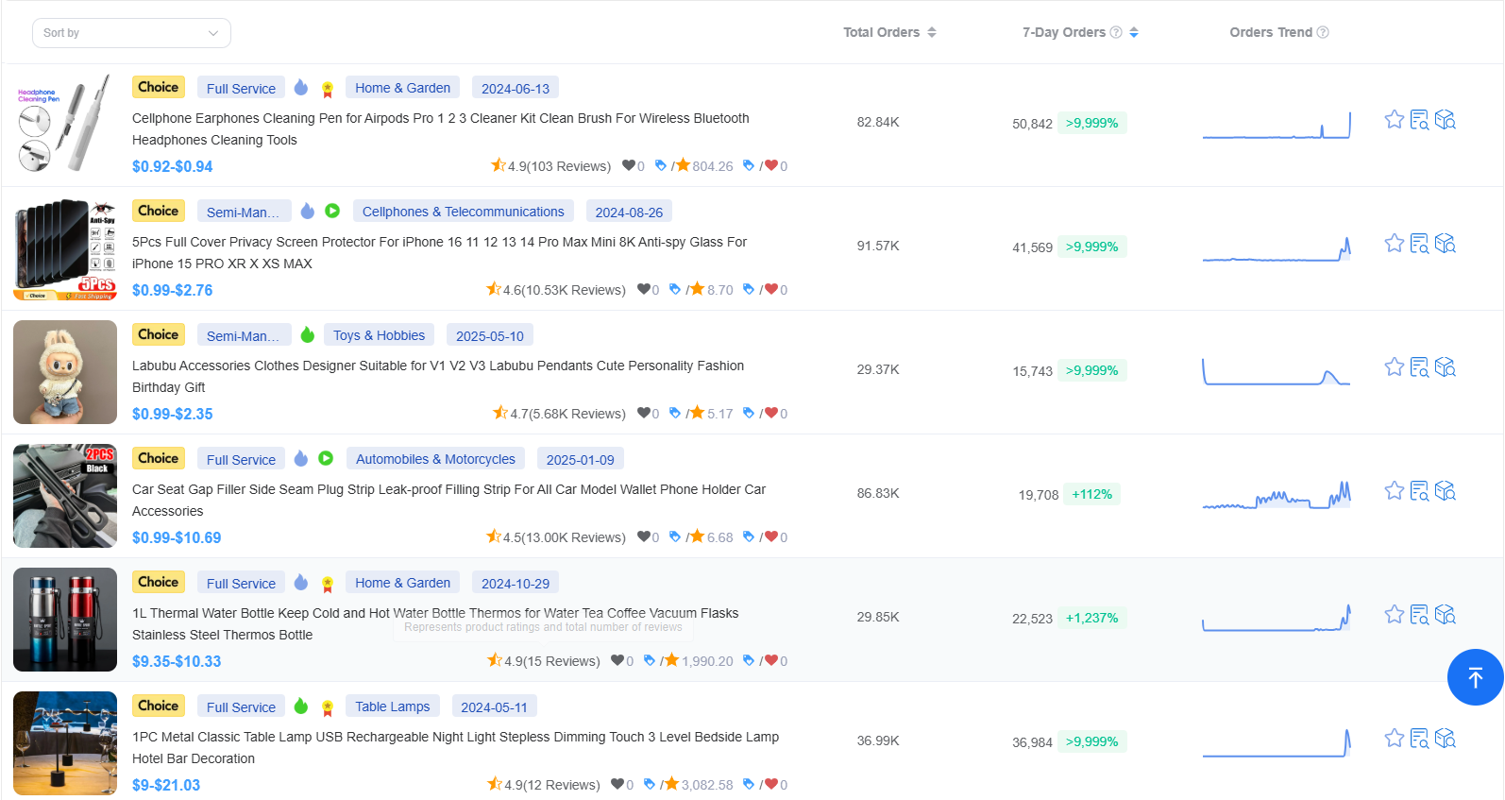Click the medal badge icon on Cellphone Earphones row
Image resolution: width=1505 pixels, height=800 pixels.
click(328, 89)
